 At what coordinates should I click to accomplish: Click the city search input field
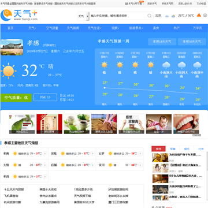[x=118, y=16]
